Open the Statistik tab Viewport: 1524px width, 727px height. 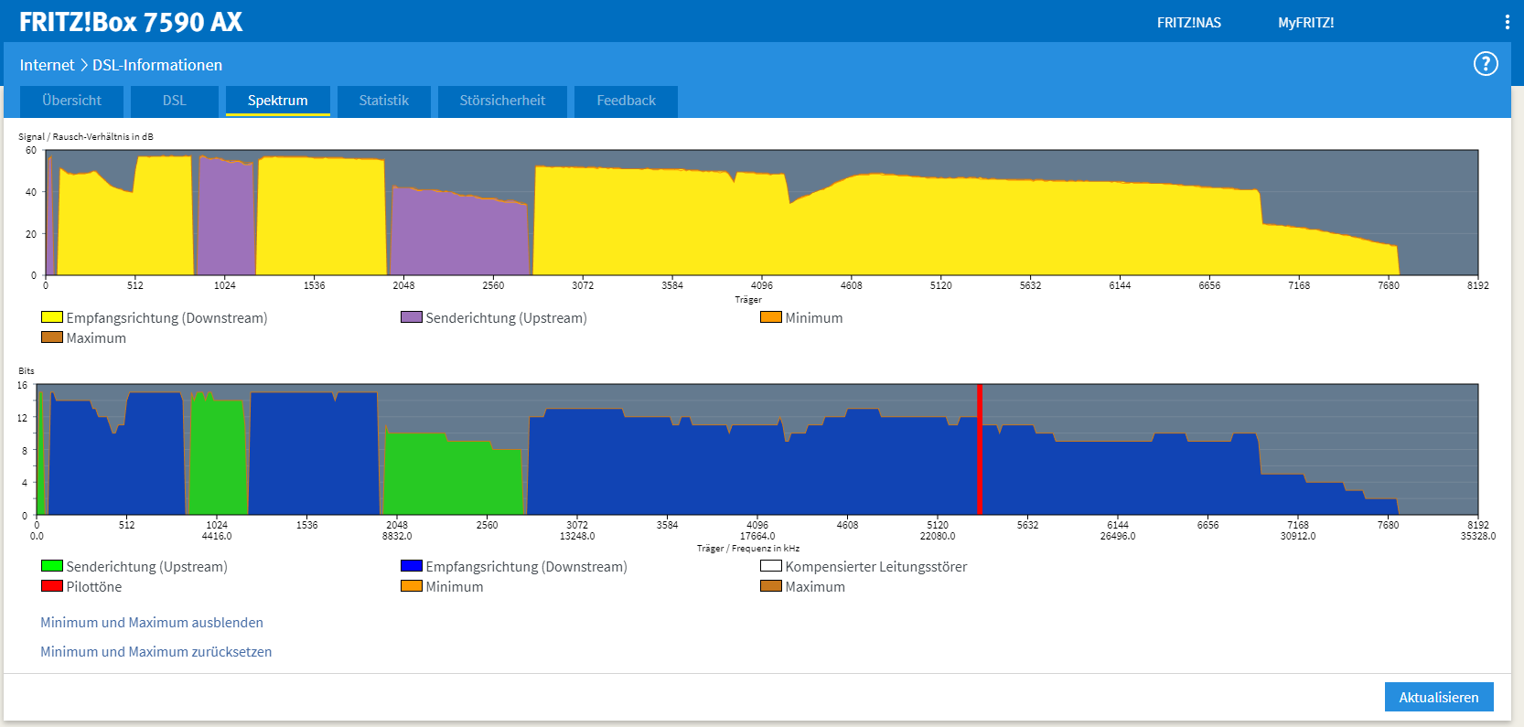(383, 101)
